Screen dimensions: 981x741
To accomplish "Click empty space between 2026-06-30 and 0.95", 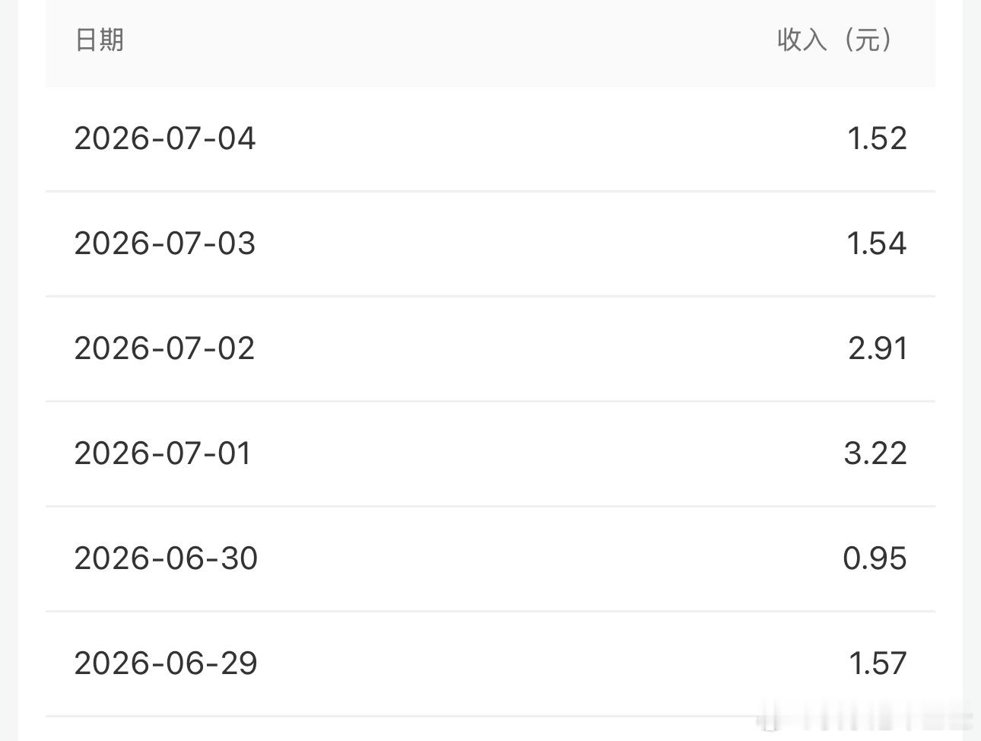I will click(x=550, y=558).
